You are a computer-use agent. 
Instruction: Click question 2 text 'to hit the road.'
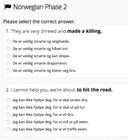[95, 90]
